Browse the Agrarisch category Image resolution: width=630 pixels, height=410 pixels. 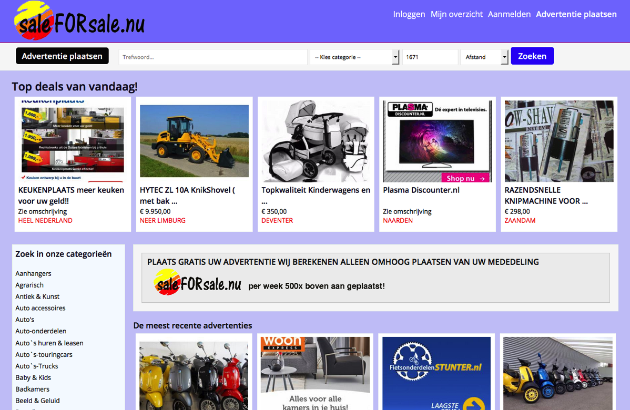click(29, 285)
